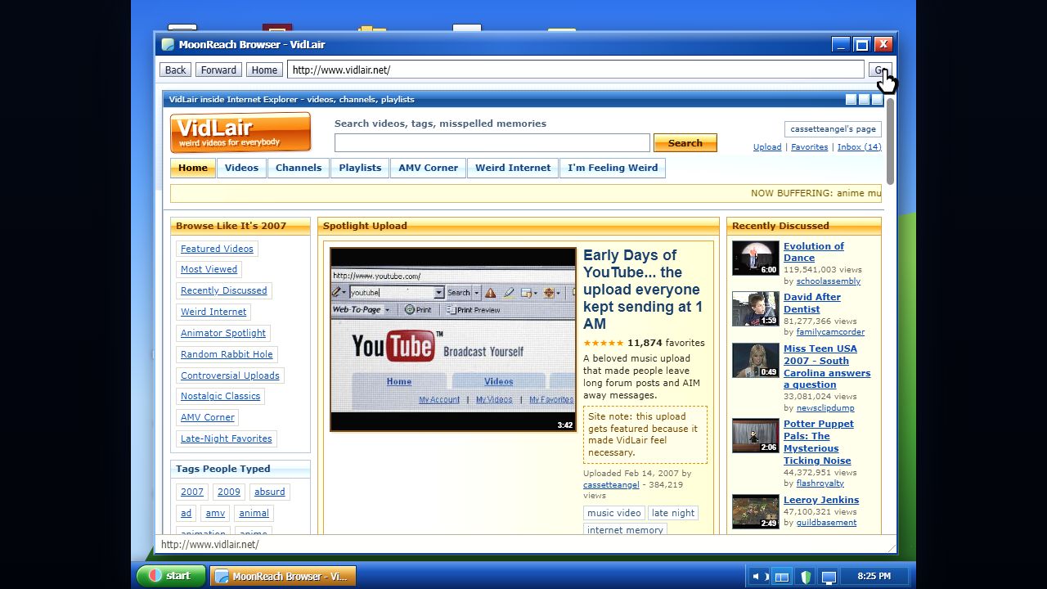Open Leeroy Jenkins title link

click(x=821, y=500)
